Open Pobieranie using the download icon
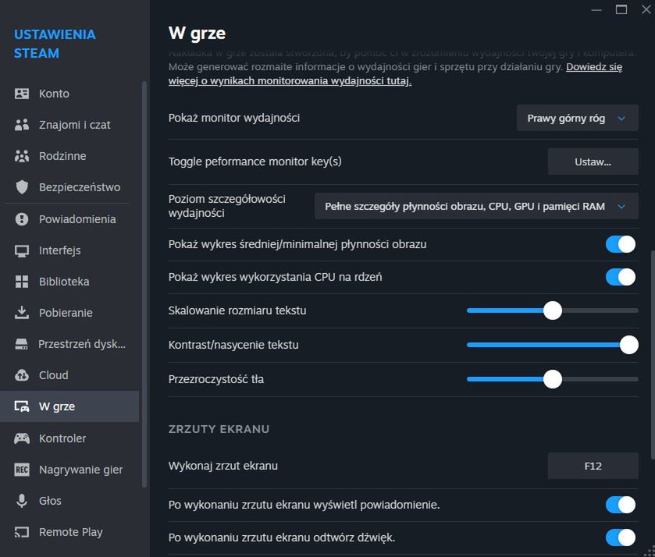Image resolution: width=655 pixels, height=557 pixels. [x=23, y=313]
